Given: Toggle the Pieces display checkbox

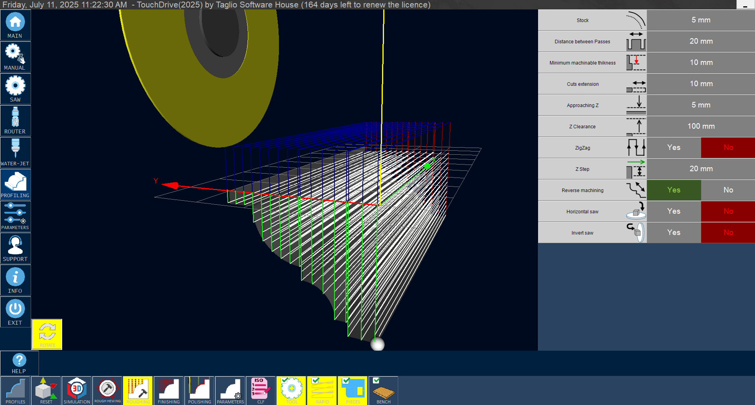Looking at the screenshot, I should [x=346, y=381].
